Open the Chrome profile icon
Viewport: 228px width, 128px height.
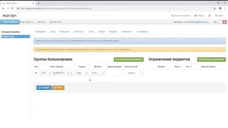click(220, 9)
